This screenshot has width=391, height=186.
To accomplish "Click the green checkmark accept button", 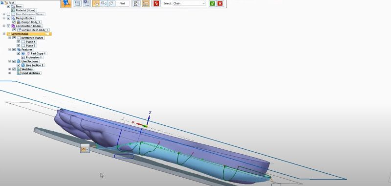I will click(212, 3).
